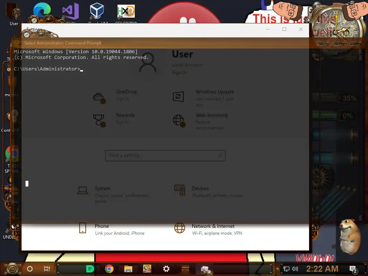Open Phone settings category
The width and height of the screenshot is (368, 276).
pyautogui.click(x=112, y=229)
